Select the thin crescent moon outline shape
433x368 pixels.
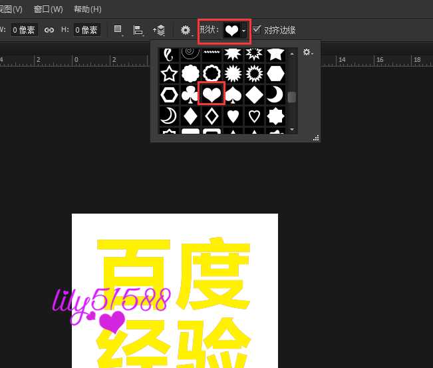(169, 116)
